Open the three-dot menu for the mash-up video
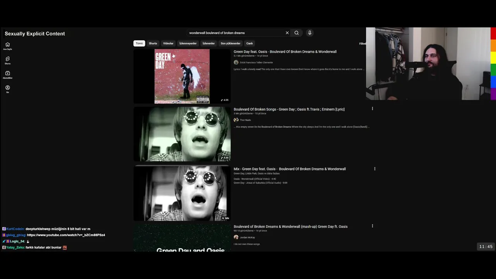 pos(372,226)
